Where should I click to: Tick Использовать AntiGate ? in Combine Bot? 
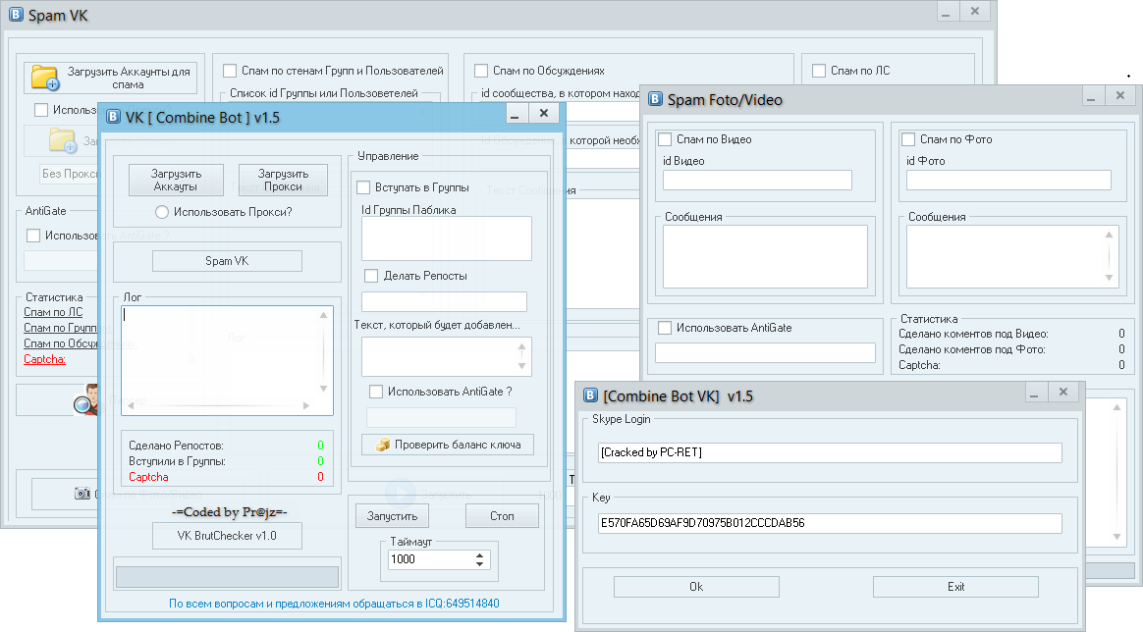[376, 391]
